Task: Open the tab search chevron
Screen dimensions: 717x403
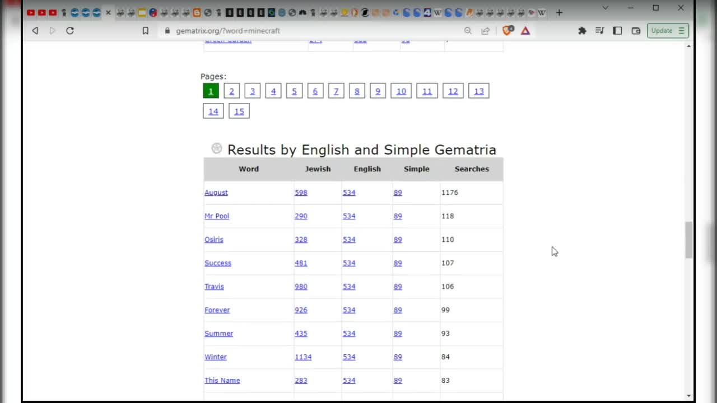Action: pyautogui.click(x=605, y=8)
